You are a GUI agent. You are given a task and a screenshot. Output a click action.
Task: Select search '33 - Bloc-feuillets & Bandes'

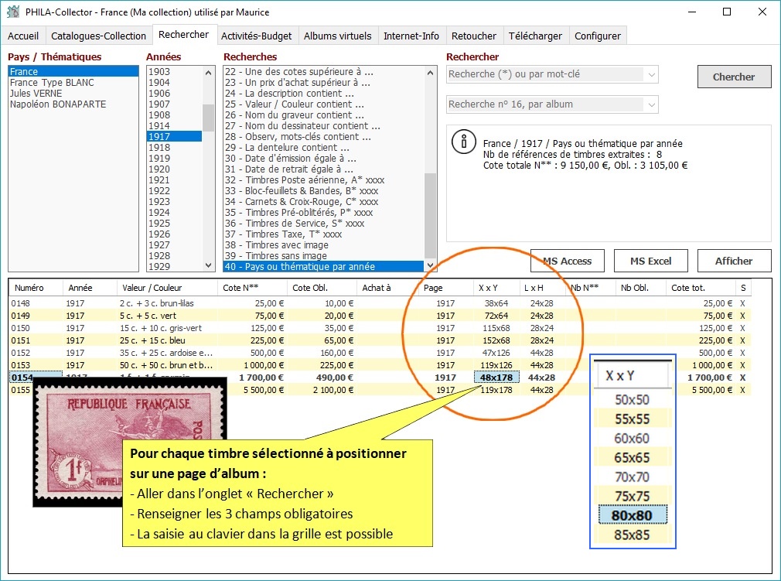[x=323, y=191]
